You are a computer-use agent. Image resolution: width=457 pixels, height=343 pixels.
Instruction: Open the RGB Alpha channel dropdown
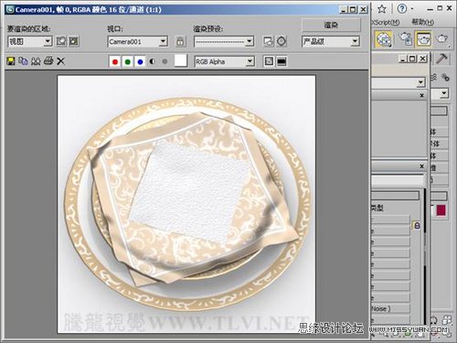(x=224, y=61)
